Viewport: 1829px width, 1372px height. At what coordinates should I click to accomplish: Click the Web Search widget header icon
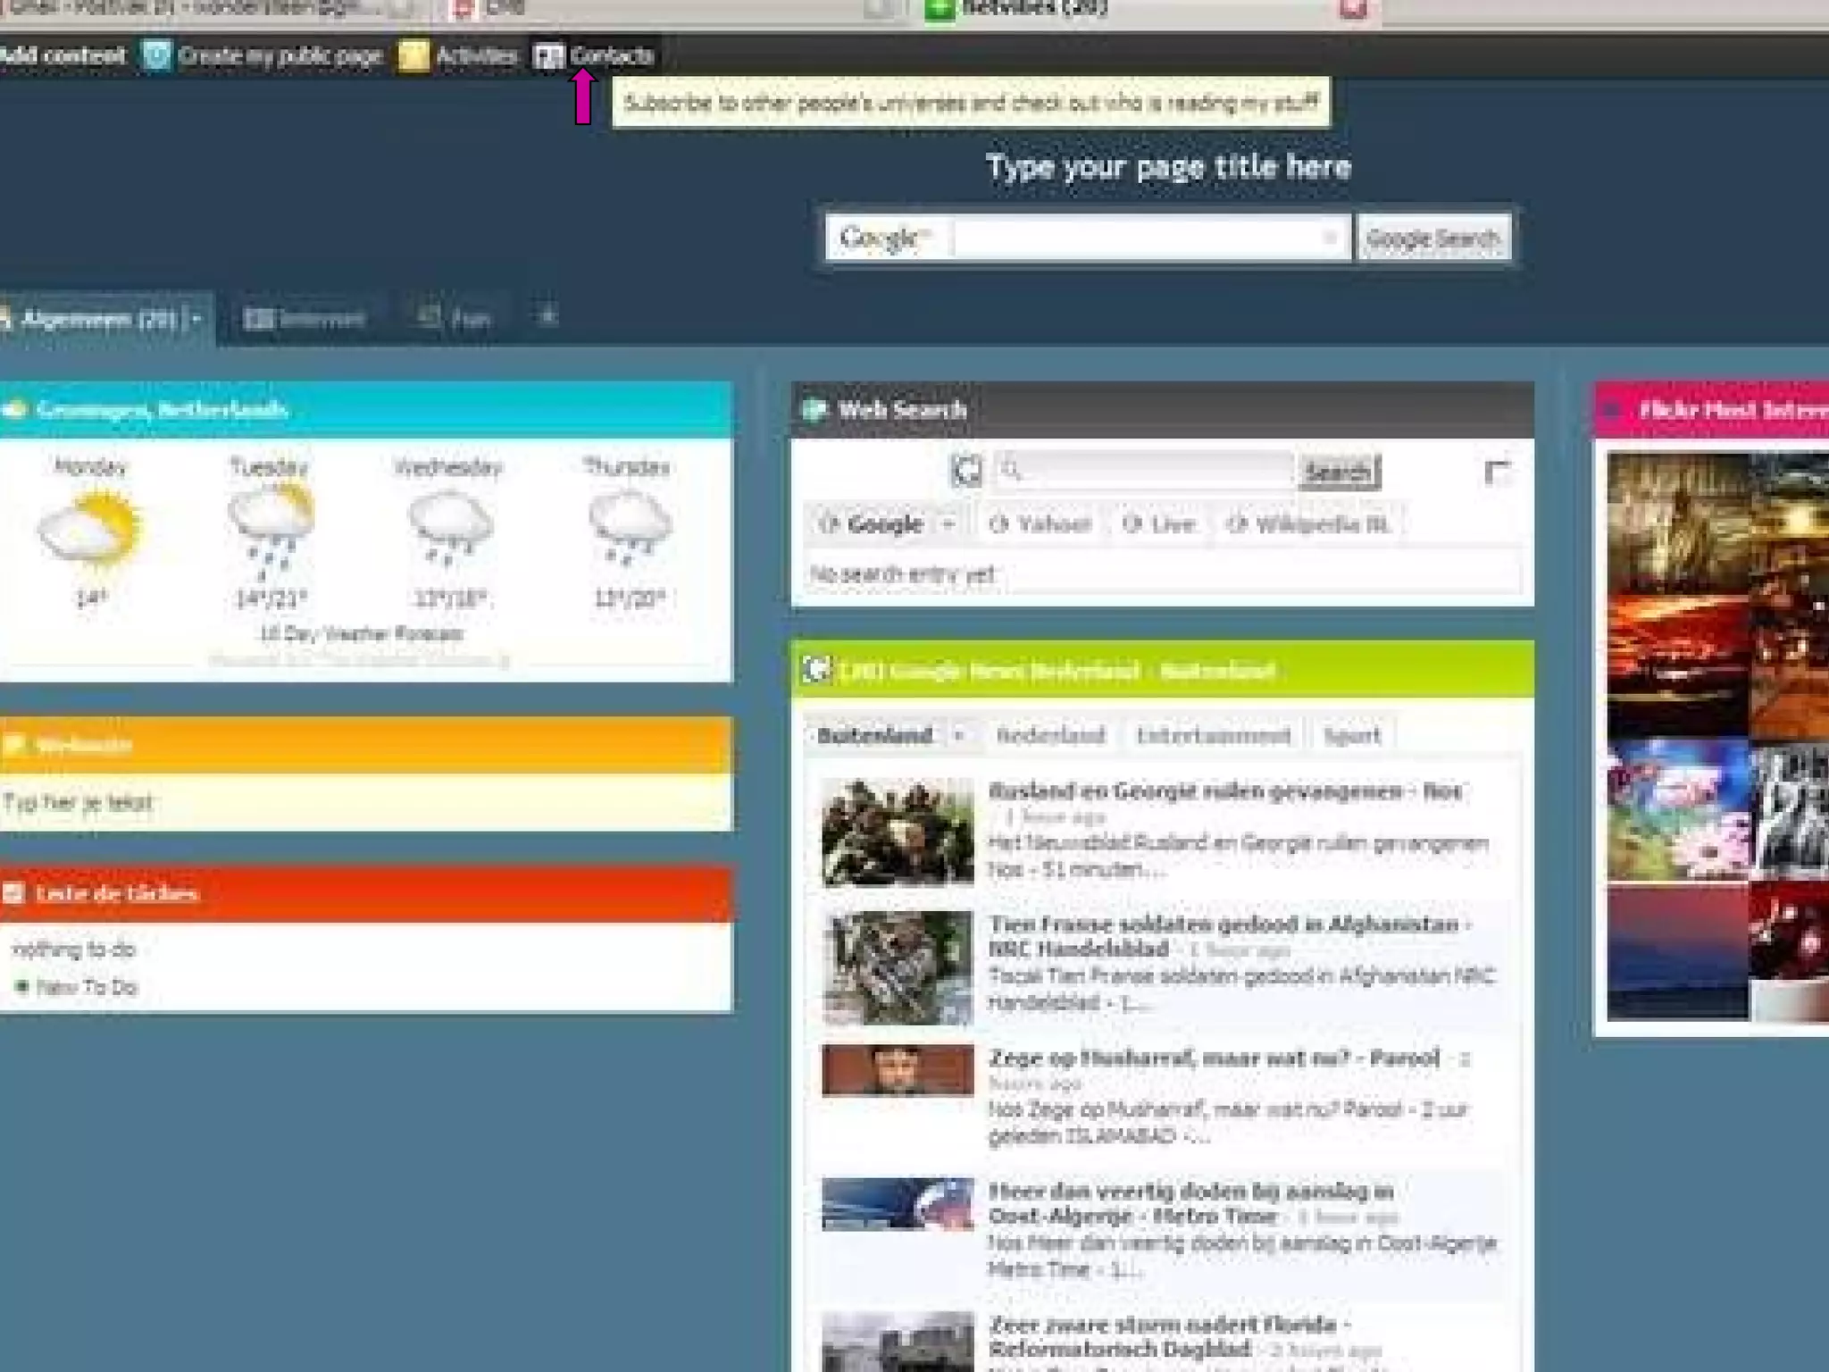[814, 410]
